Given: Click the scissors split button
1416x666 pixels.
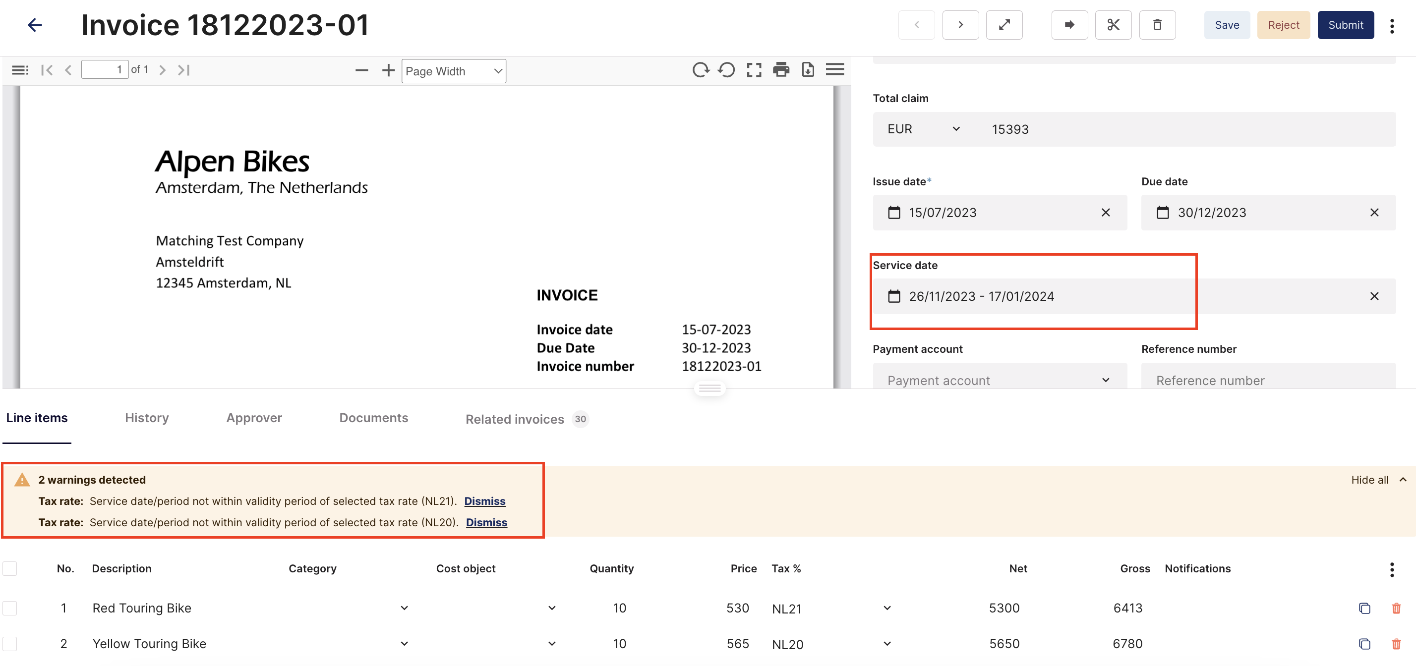Looking at the screenshot, I should pyautogui.click(x=1113, y=25).
